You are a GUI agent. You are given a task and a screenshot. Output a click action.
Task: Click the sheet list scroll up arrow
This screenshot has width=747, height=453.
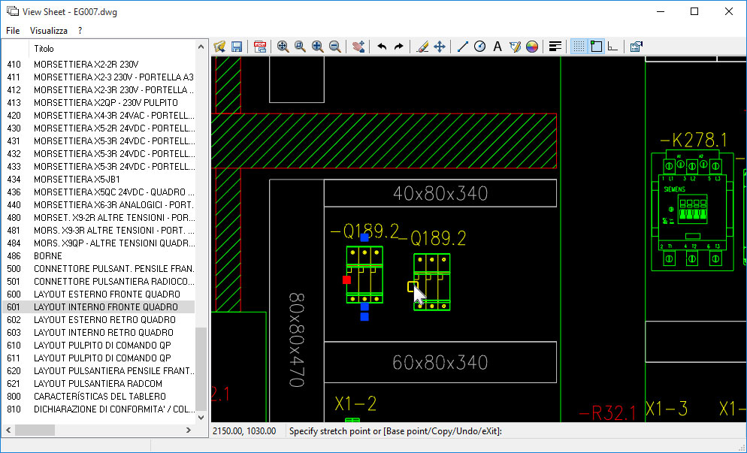click(x=201, y=47)
